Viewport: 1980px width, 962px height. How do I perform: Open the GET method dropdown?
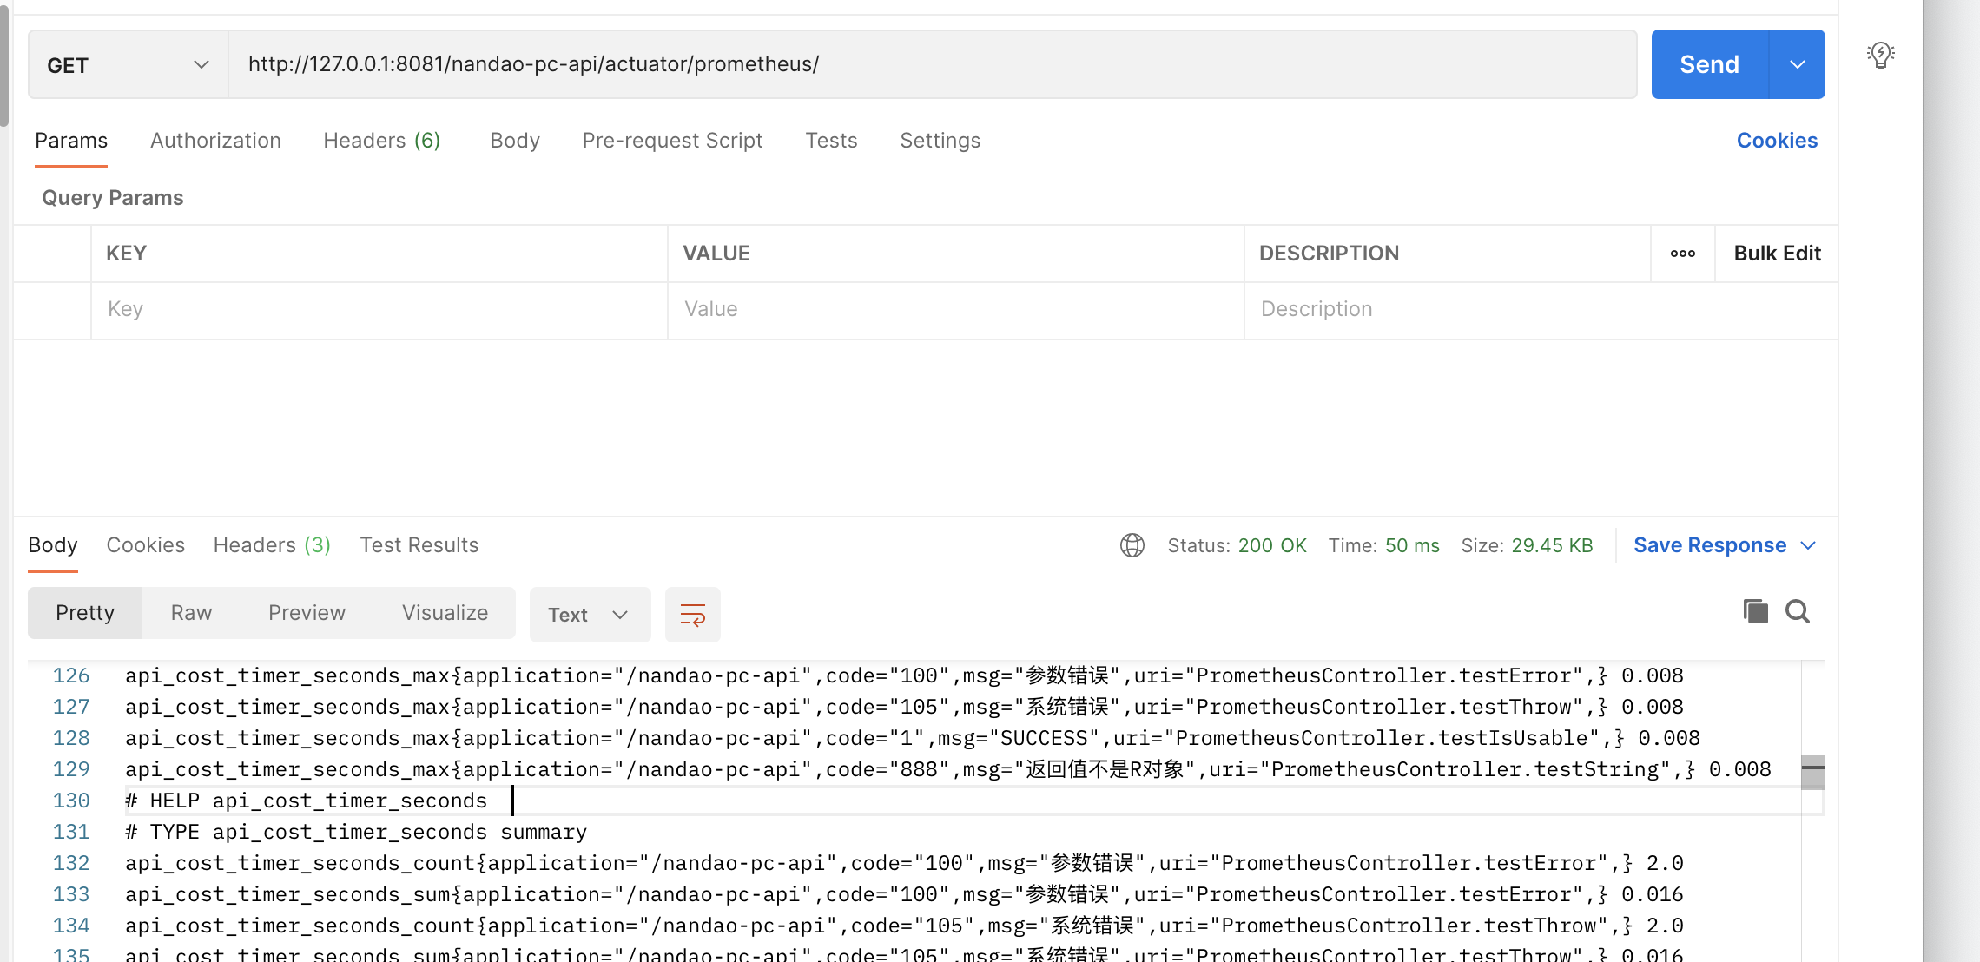tap(129, 65)
